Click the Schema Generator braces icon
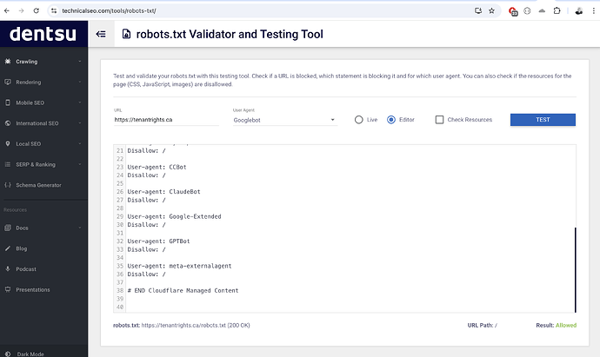 (8, 185)
